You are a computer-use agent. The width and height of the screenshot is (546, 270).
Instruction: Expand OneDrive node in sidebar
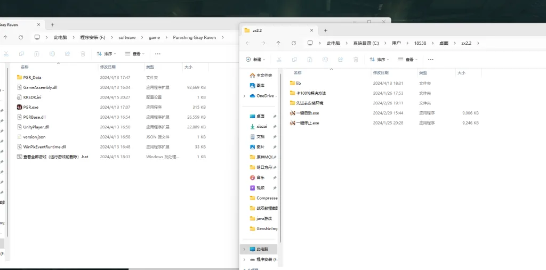pyautogui.click(x=244, y=96)
